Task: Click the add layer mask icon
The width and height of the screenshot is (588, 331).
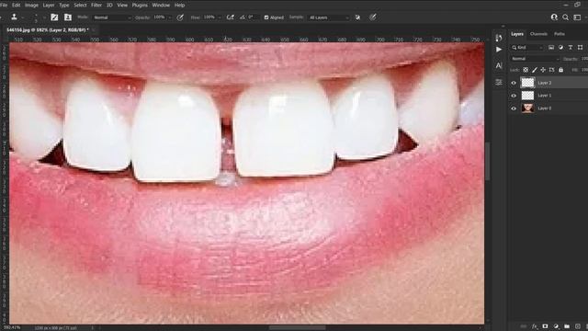Action: coord(545,326)
